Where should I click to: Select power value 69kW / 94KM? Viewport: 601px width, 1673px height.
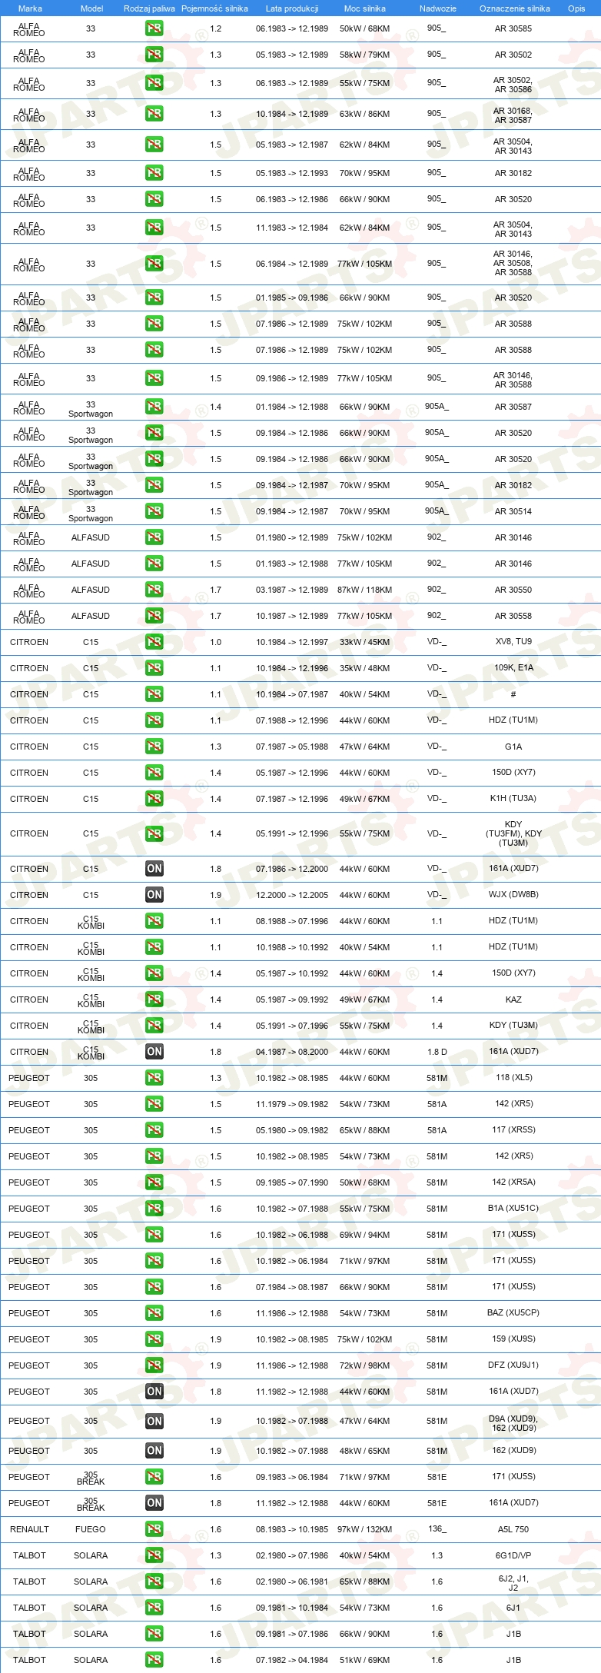[x=365, y=1235]
